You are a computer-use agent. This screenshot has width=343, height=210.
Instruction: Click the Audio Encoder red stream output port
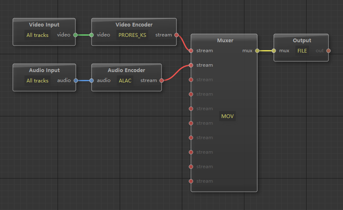tap(162, 81)
